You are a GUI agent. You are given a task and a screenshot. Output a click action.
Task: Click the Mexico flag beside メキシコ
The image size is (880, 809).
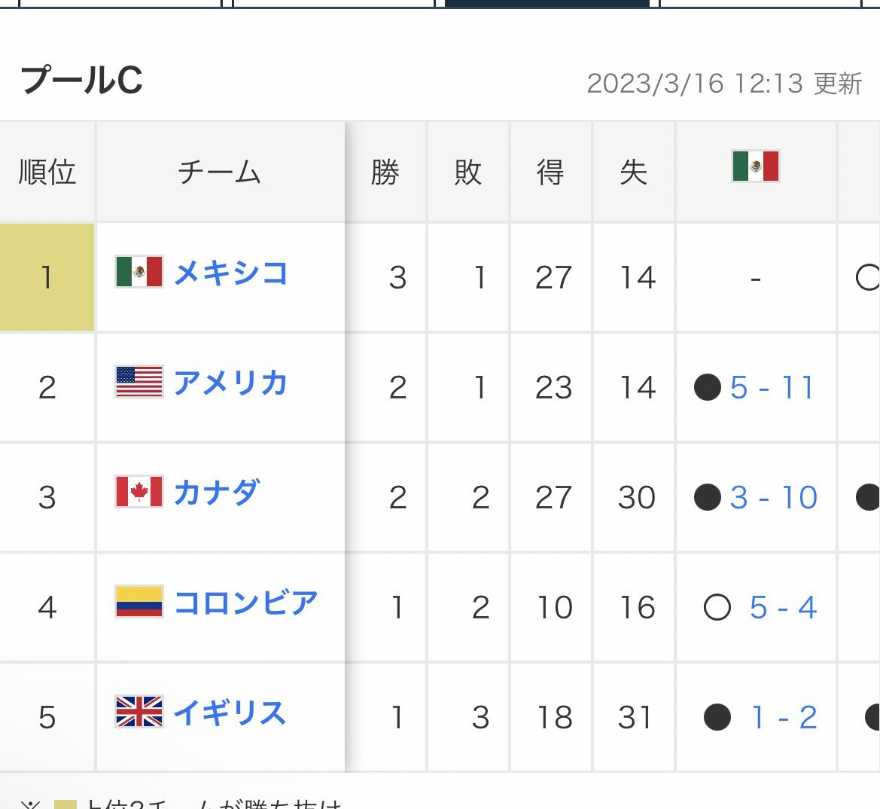pyautogui.click(x=139, y=272)
